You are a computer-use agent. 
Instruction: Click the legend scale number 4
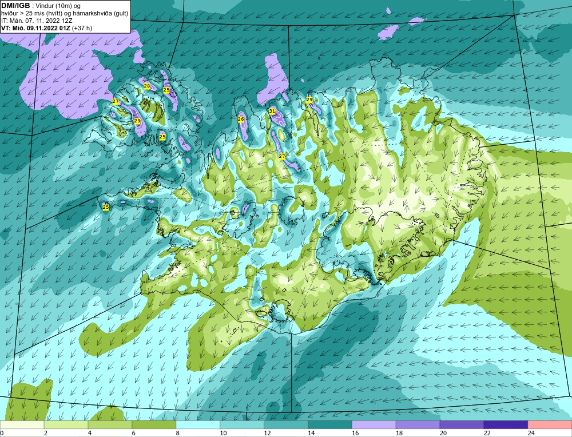click(90, 433)
